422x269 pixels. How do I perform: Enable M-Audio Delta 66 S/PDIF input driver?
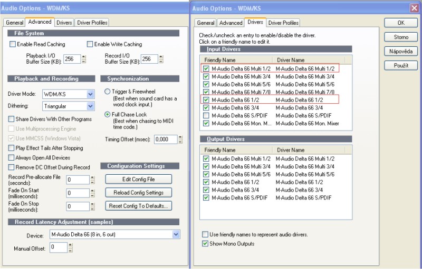[206, 115]
